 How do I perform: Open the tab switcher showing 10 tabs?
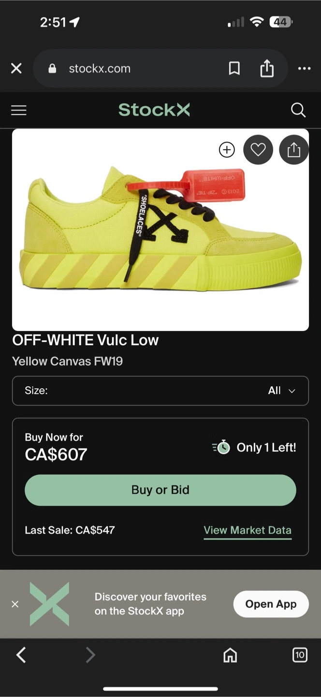300,655
